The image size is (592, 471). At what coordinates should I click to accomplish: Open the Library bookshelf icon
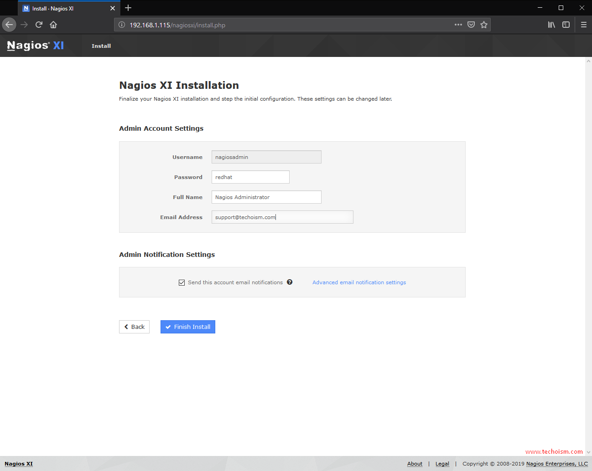(x=551, y=25)
